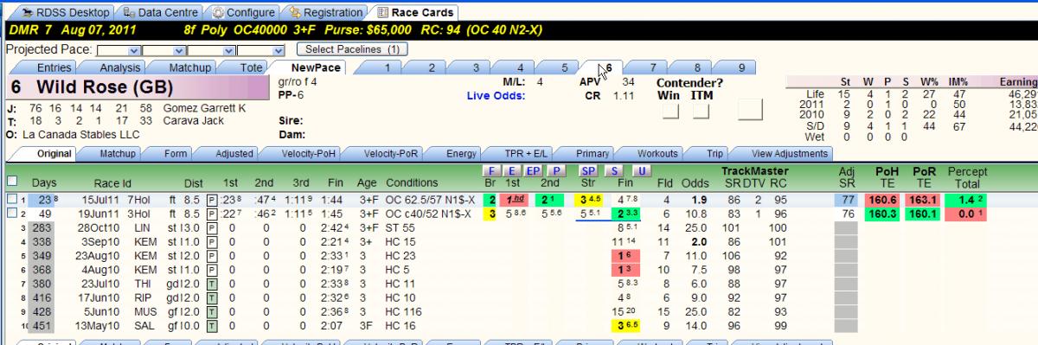1038x345 pixels.
Task: Open the first Projected Pace dropdown
Action: 133,50
